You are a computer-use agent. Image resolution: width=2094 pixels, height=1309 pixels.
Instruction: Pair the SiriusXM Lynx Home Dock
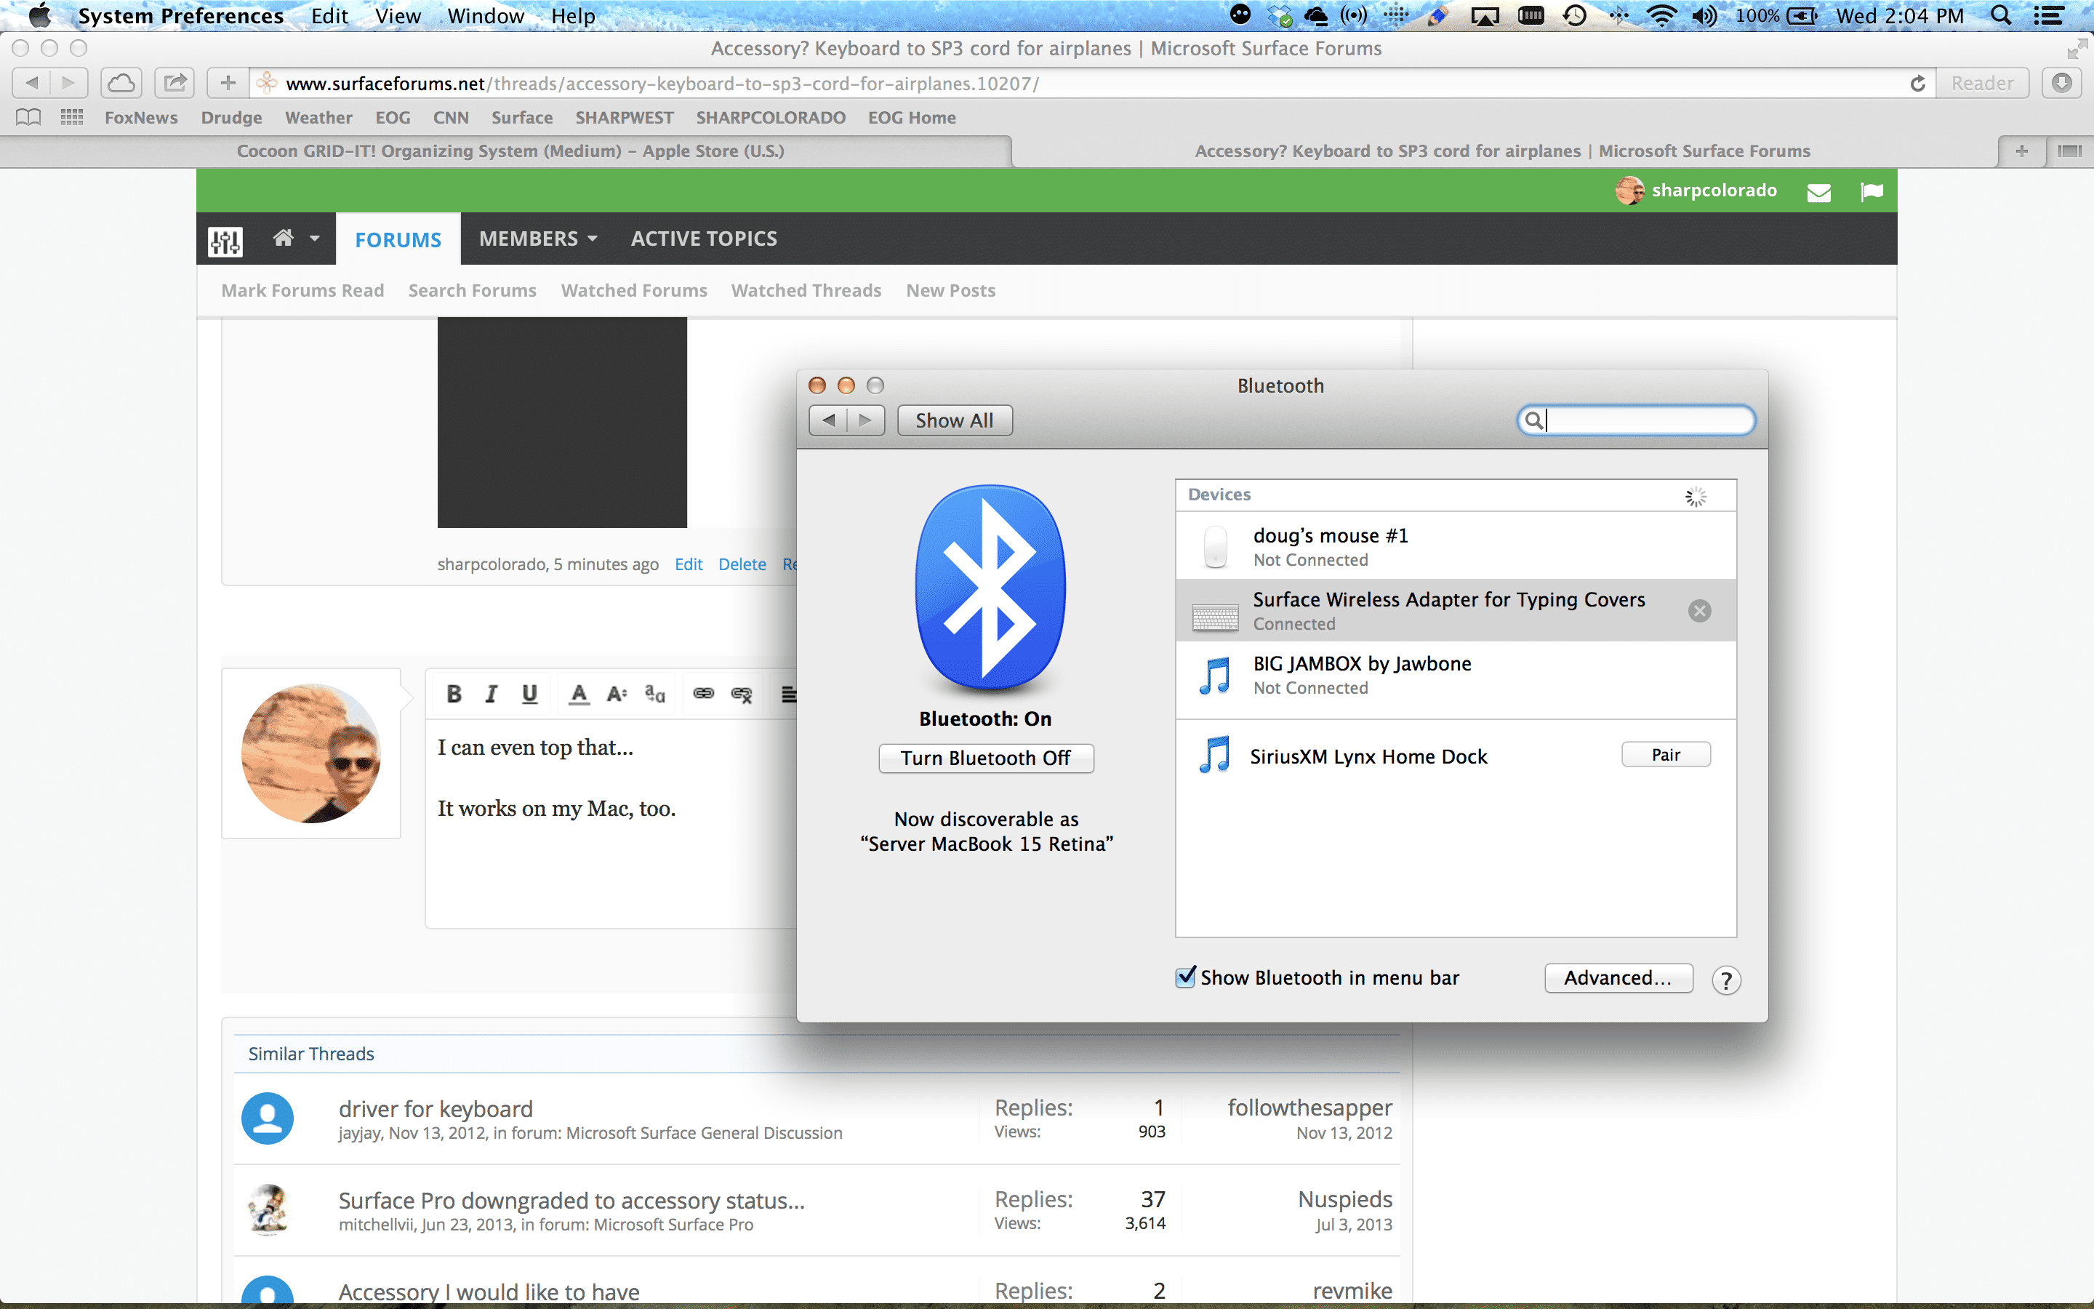pyautogui.click(x=1664, y=754)
